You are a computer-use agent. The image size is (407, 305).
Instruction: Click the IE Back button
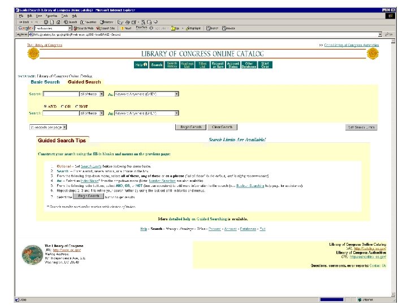[x=24, y=22]
